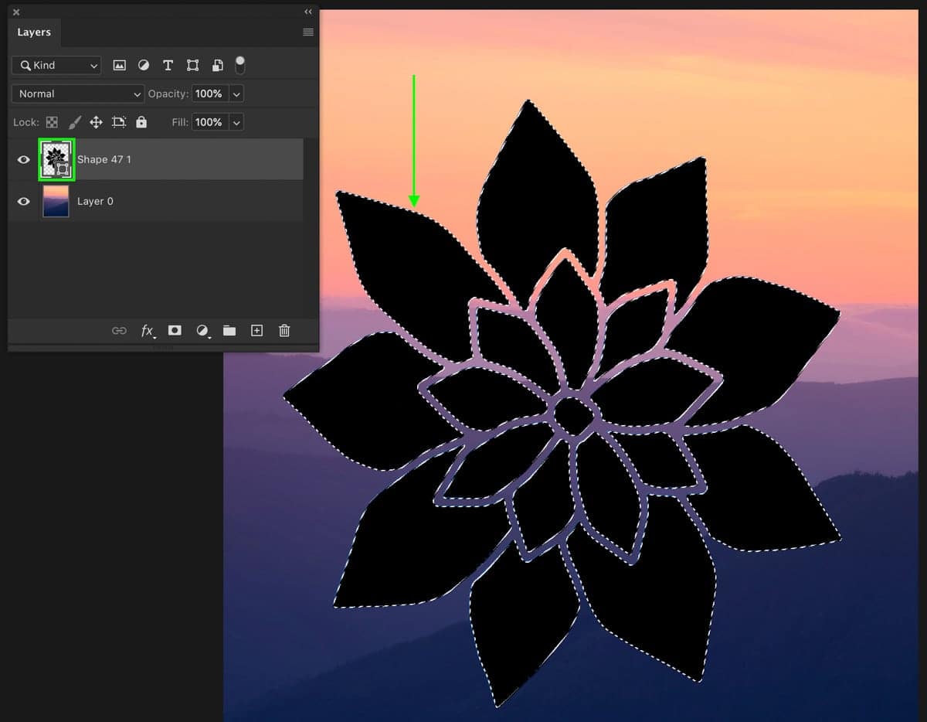927x722 pixels.
Task: Filter layers by shape layer type
Action: [192, 66]
